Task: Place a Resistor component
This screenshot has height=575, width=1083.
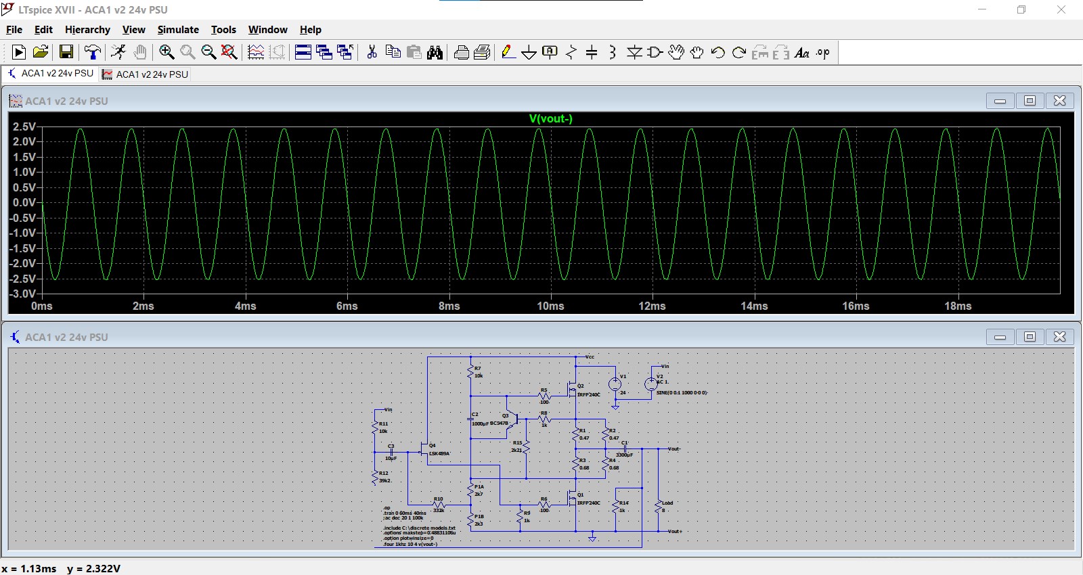Action: click(571, 52)
